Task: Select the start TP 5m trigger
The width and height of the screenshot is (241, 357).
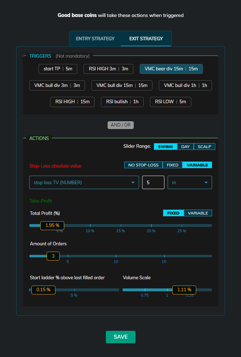Action: pyautogui.click(x=58, y=69)
